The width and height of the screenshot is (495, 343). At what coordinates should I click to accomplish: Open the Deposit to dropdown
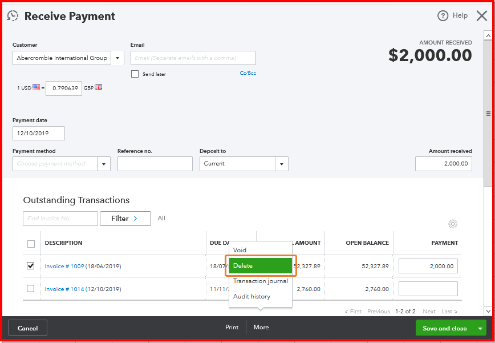point(281,163)
